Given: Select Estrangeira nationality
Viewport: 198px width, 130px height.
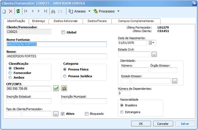Looking at the screenshot, I should [x=122, y=112].
